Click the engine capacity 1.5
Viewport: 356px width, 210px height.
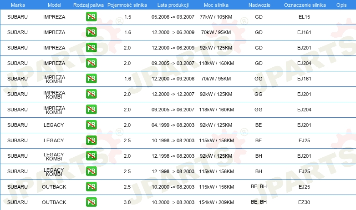coord(127,17)
